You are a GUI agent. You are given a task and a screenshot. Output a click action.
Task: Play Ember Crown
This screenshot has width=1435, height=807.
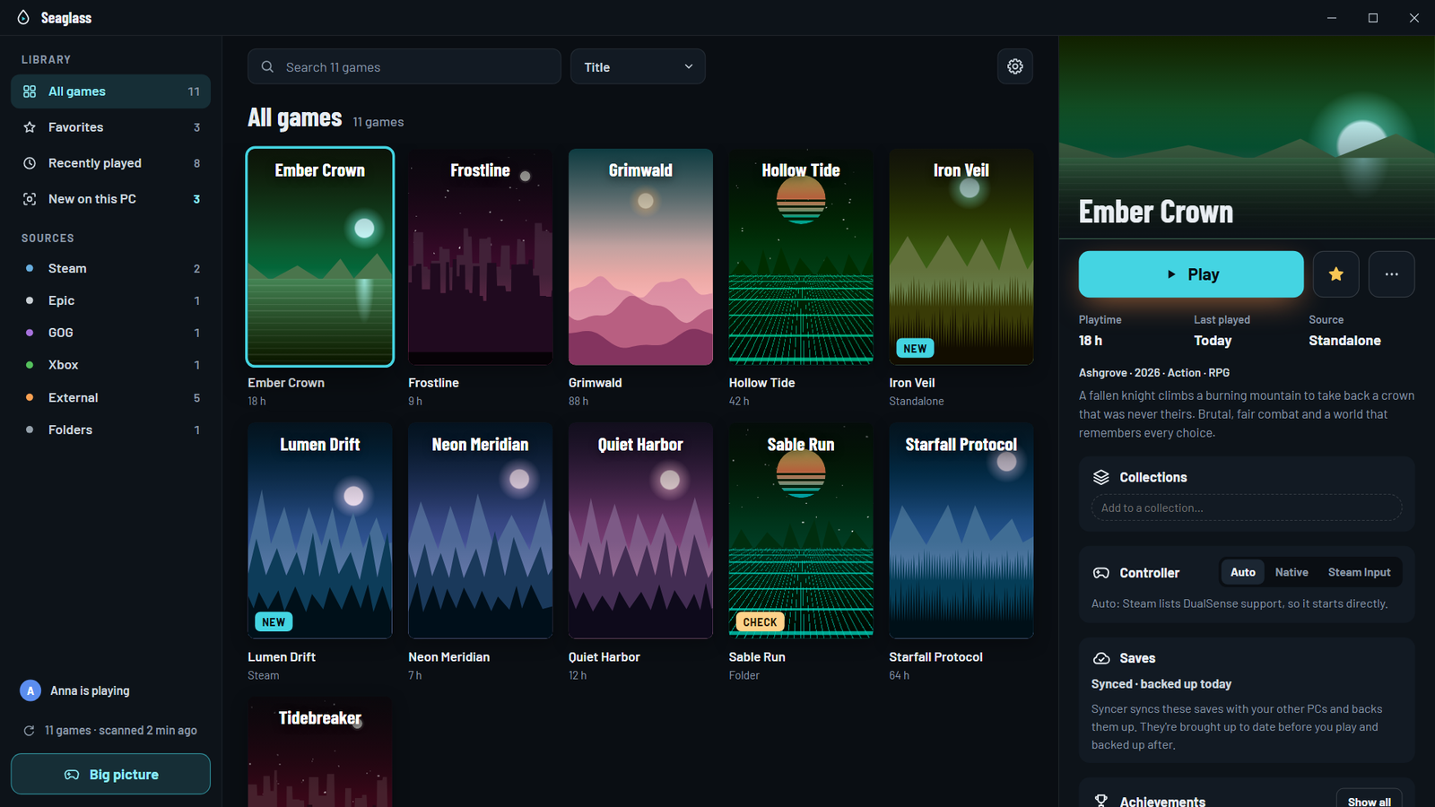point(1191,274)
